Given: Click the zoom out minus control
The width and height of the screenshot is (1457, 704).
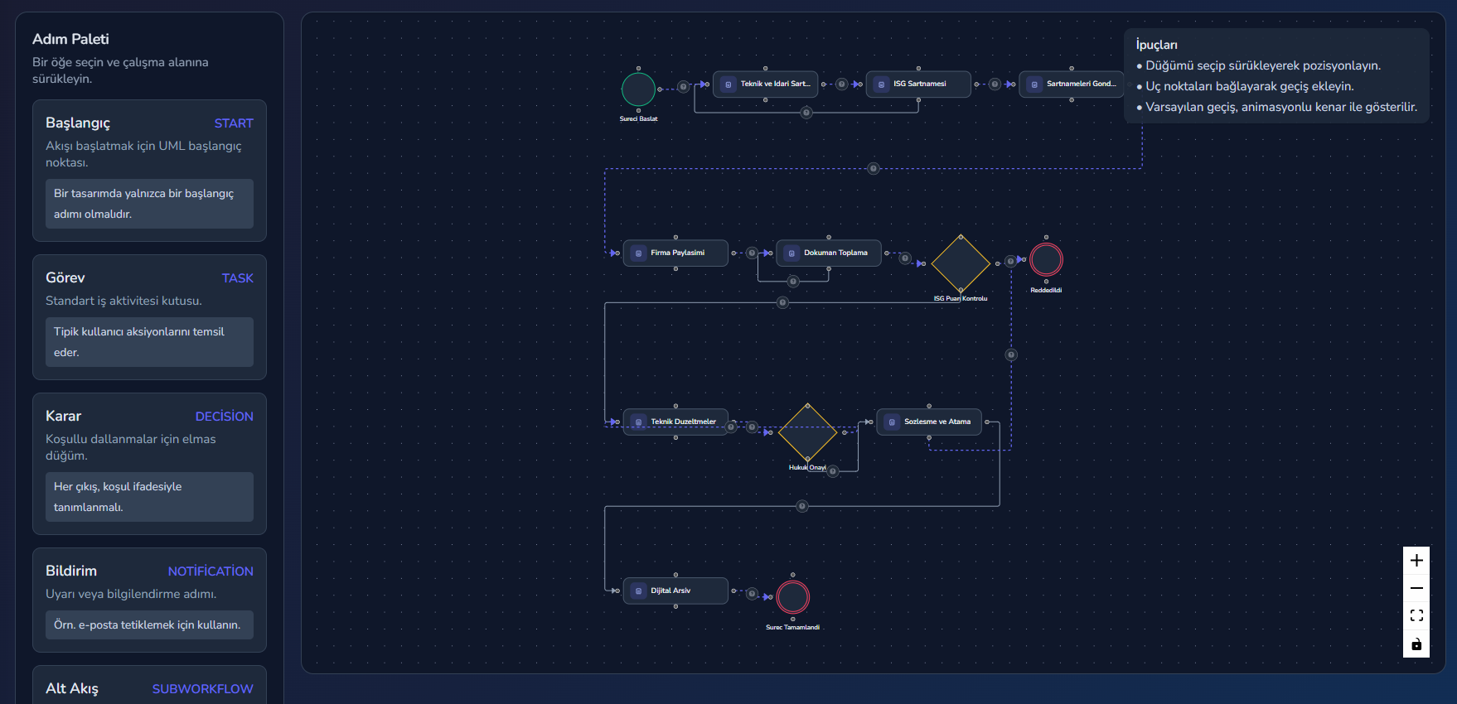Looking at the screenshot, I should click(1416, 588).
